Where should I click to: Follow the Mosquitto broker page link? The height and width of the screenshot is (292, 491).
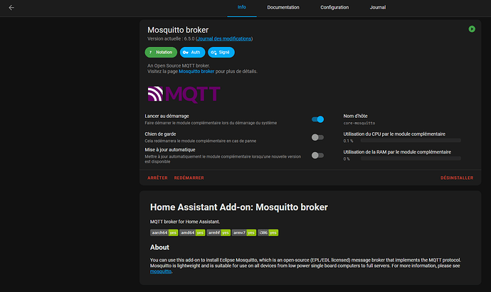coord(196,71)
